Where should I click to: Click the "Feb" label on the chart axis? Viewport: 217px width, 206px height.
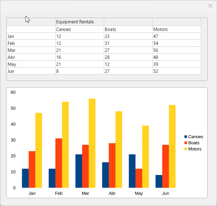tap(59, 193)
